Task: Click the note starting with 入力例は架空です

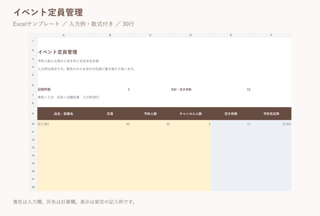Action: click(87, 69)
